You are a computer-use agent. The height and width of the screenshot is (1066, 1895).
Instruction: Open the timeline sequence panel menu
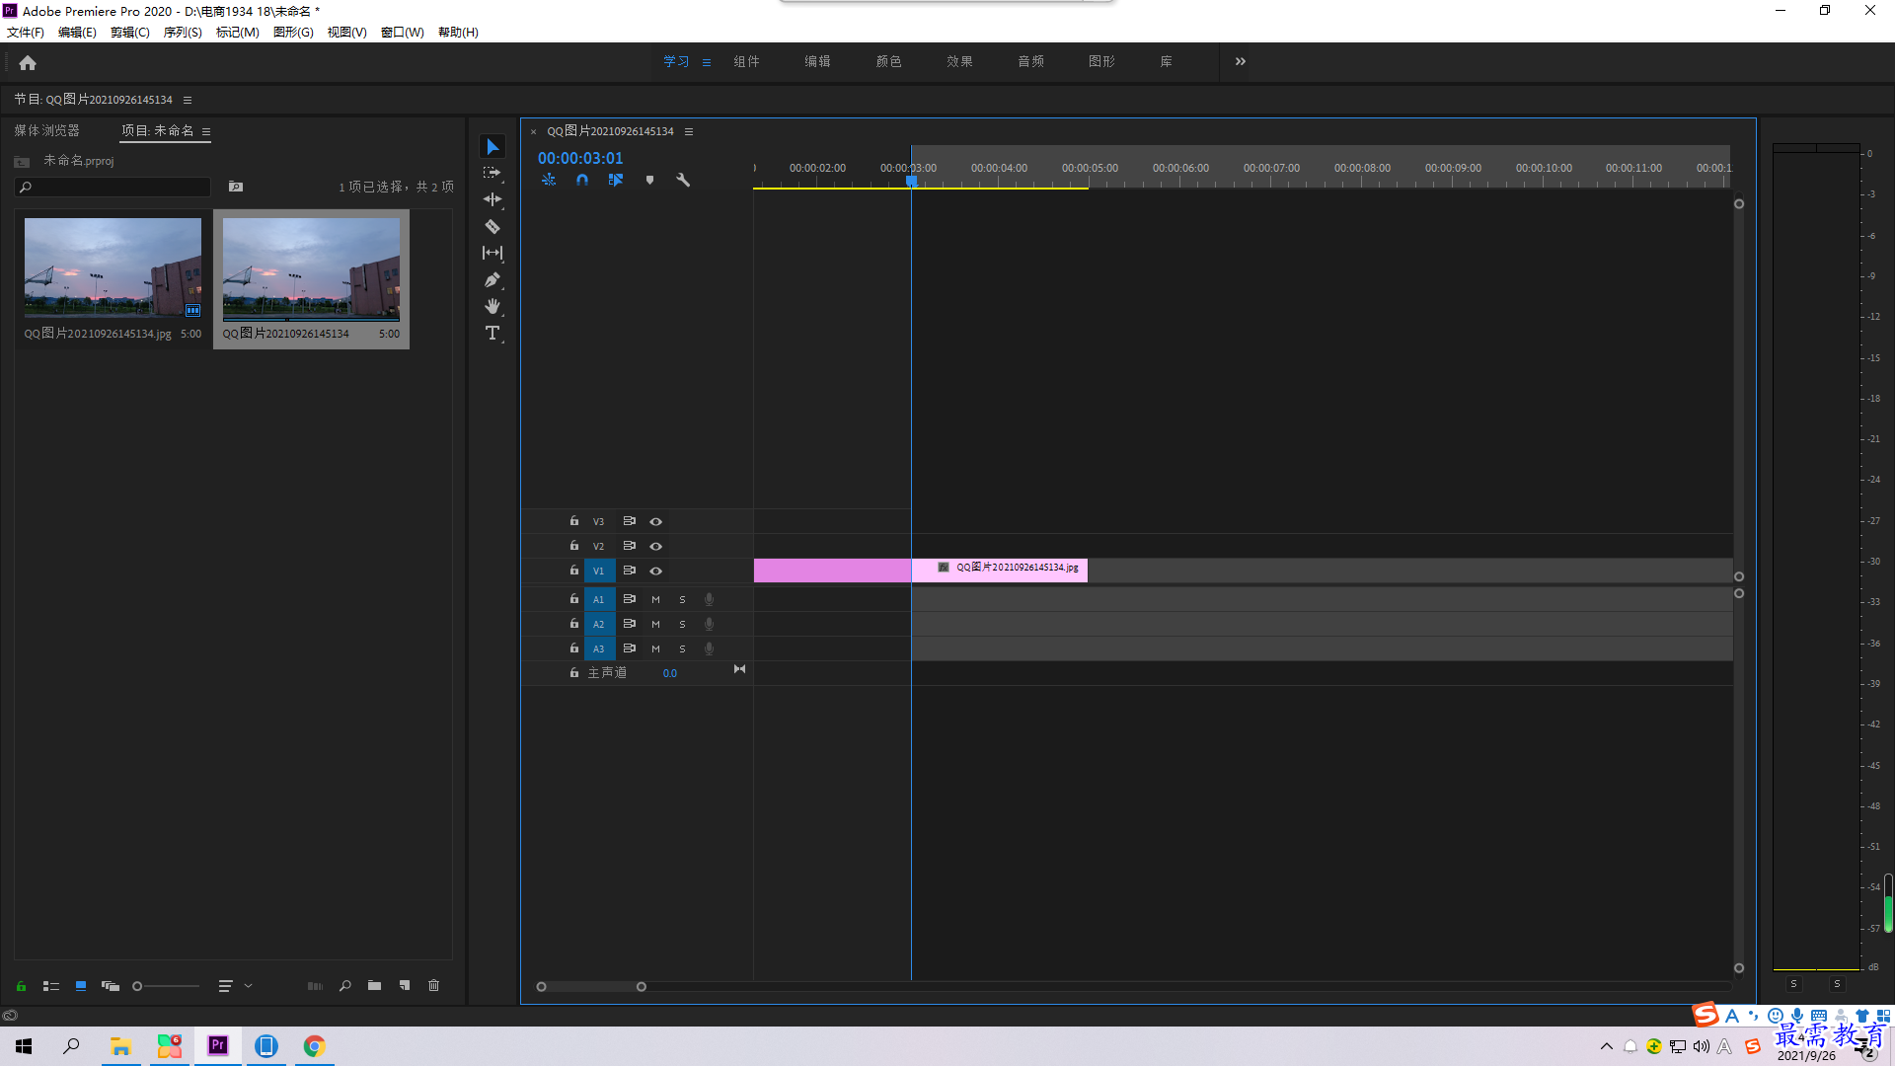689,131
